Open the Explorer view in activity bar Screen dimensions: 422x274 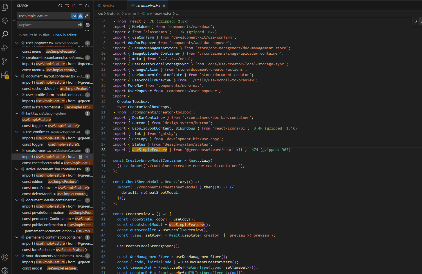pos(5,7)
